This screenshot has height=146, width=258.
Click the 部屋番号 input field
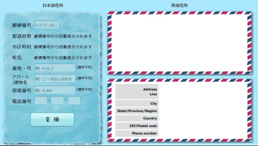55,90
